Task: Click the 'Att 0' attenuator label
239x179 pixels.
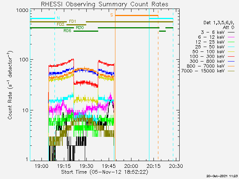Action: 229,28
